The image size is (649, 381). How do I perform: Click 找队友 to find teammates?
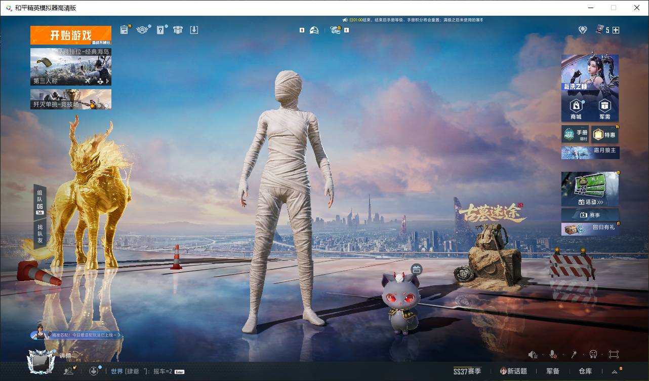(x=40, y=233)
